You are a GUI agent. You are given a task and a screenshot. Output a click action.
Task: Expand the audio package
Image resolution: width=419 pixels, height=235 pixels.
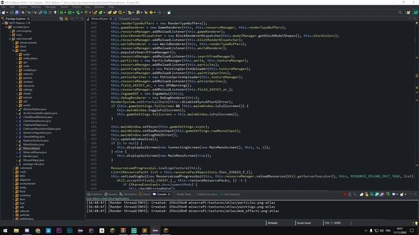pos(17,54)
